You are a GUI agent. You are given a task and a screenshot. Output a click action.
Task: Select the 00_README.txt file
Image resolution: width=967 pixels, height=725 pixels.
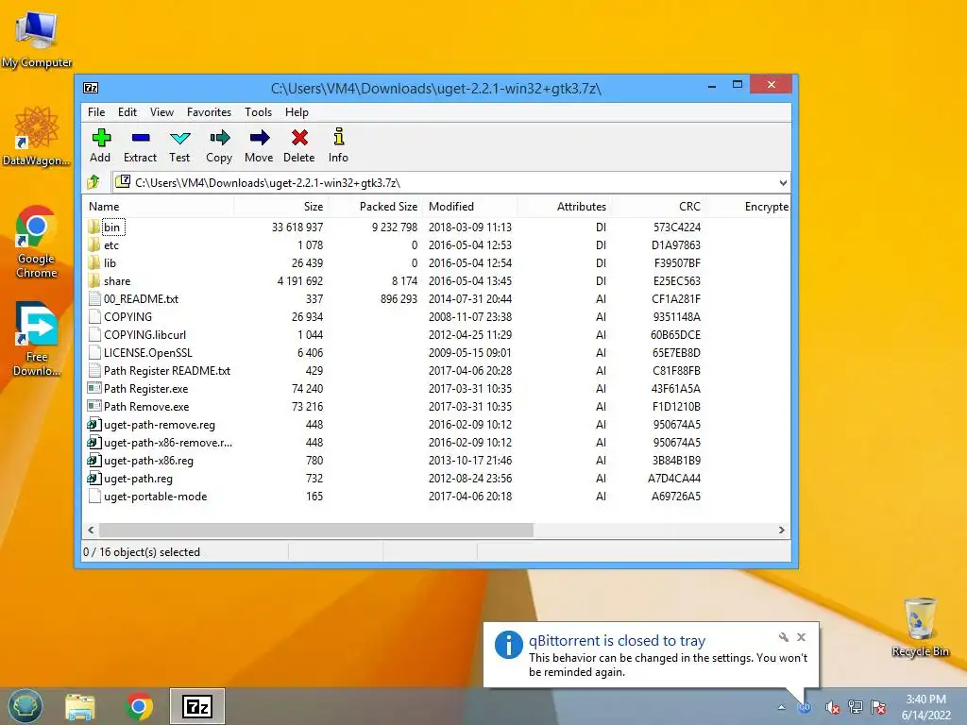(142, 299)
